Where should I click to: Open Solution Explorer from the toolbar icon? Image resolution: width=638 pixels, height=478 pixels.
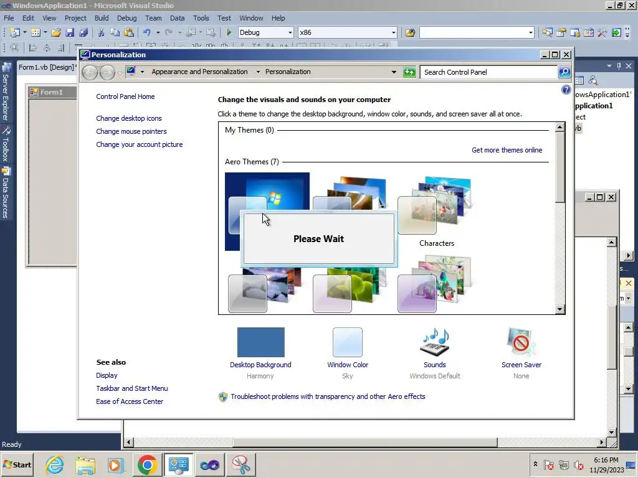(x=547, y=32)
